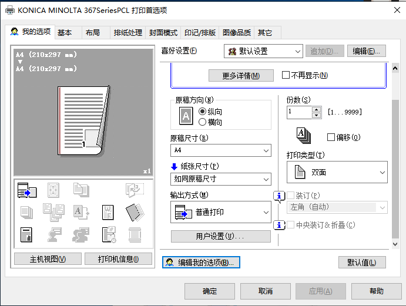Expand the 纸张尺寸 如同原稿尺寸 dropdown
406x306 pixels.
coord(220,179)
